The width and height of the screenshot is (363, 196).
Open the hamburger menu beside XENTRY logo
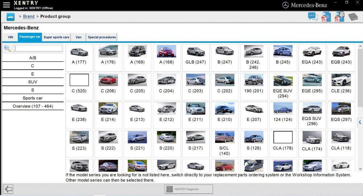pyautogui.click(x=6, y=4)
